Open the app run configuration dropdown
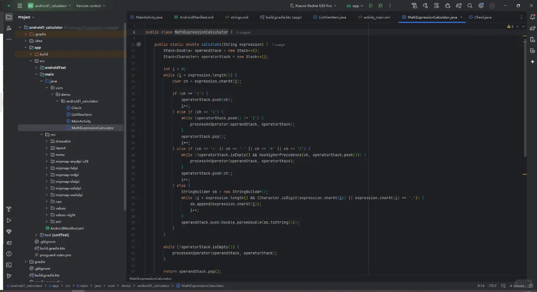The height and width of the screenshot is (292, 537). pyautogui.click(x=355, y=5)
